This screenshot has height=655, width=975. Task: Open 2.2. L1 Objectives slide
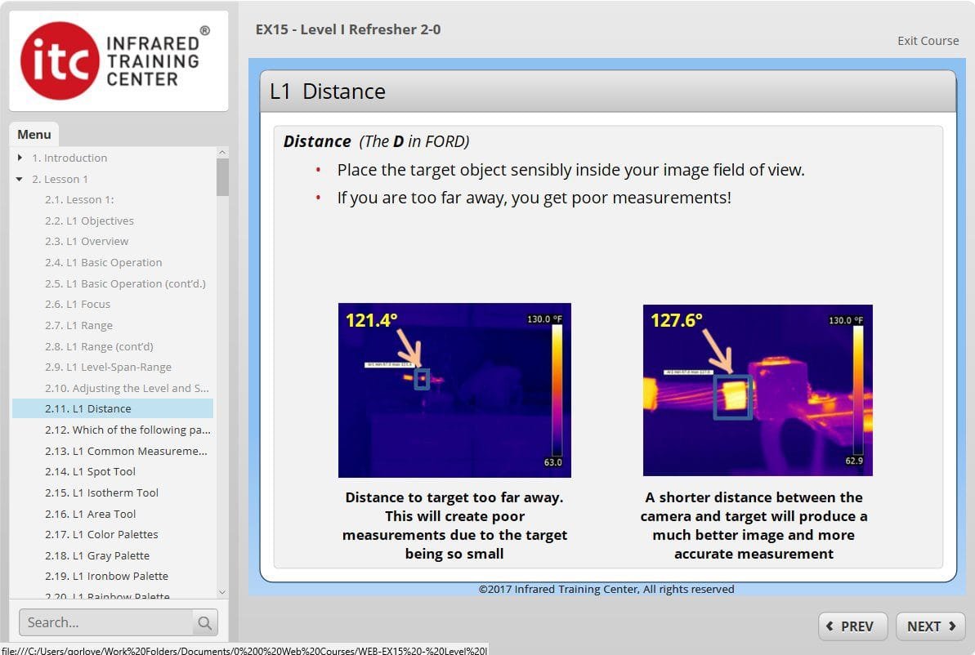[x=89, y=221]
